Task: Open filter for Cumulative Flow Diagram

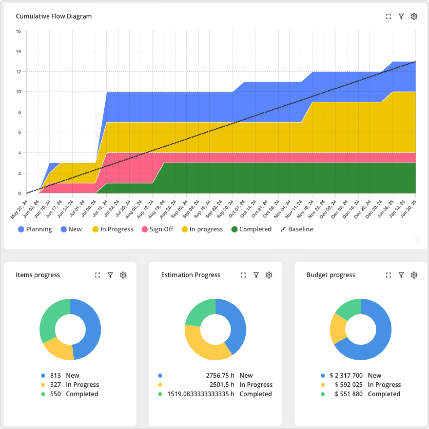Action: click(x=401, y=16)
